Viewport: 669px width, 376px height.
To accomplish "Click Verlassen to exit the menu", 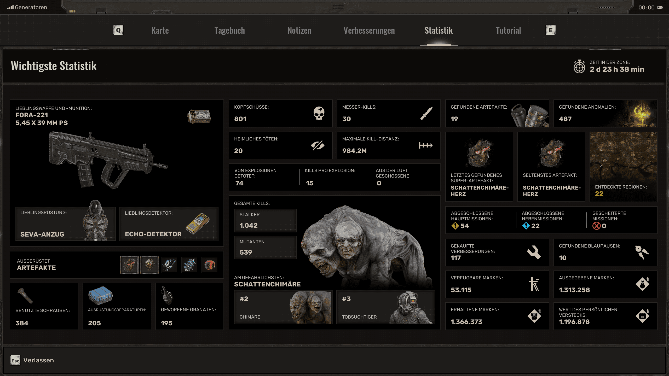I will pos(39,360).
